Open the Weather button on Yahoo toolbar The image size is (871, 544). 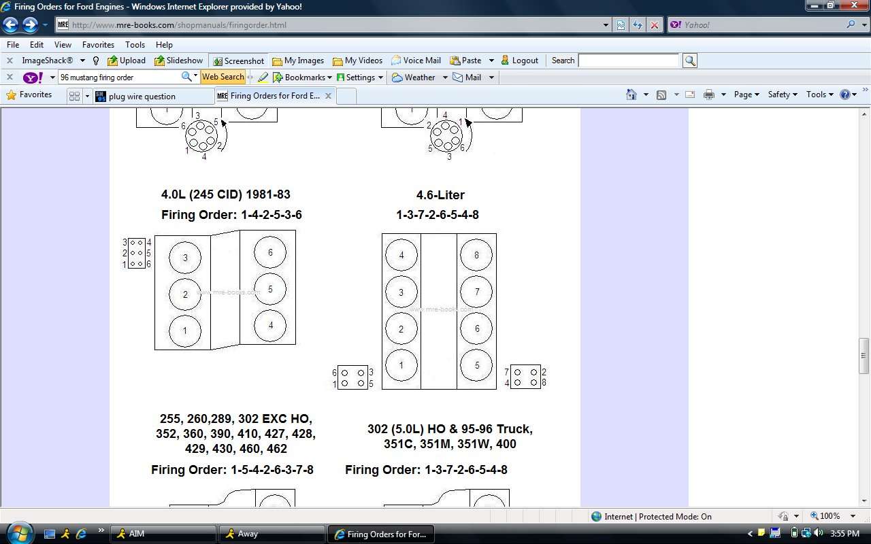coord(414,78)
